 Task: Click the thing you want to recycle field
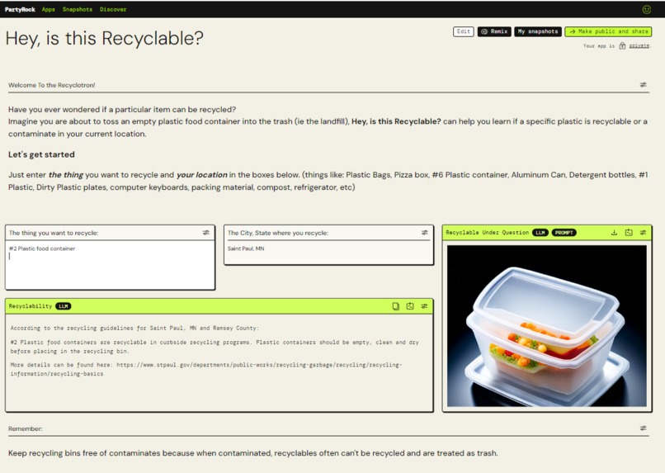pyautogui.click(x=110, y=265)
